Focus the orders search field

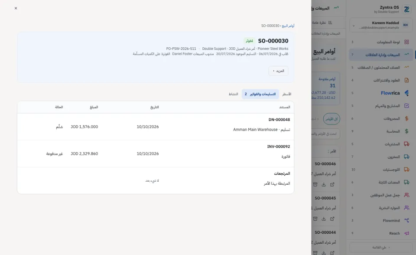click(325, 134)
